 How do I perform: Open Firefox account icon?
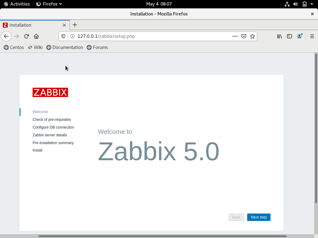point(299,36)
